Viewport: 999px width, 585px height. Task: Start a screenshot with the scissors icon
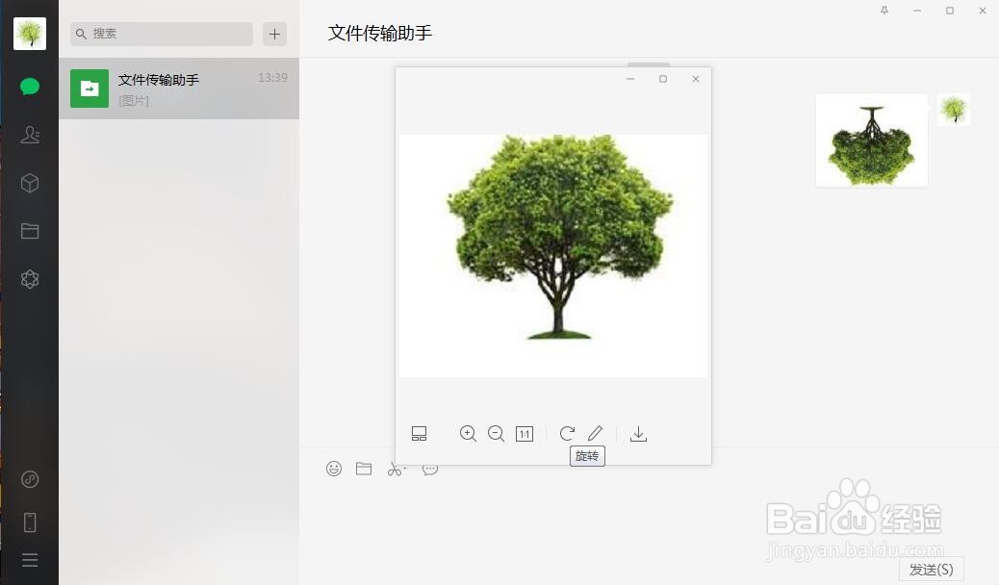pyautogui.click(x=397, y=469)
